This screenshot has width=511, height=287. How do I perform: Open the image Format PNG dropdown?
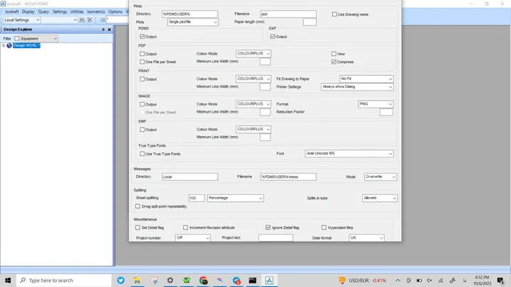pyautogui.click(x=375, y=104)
